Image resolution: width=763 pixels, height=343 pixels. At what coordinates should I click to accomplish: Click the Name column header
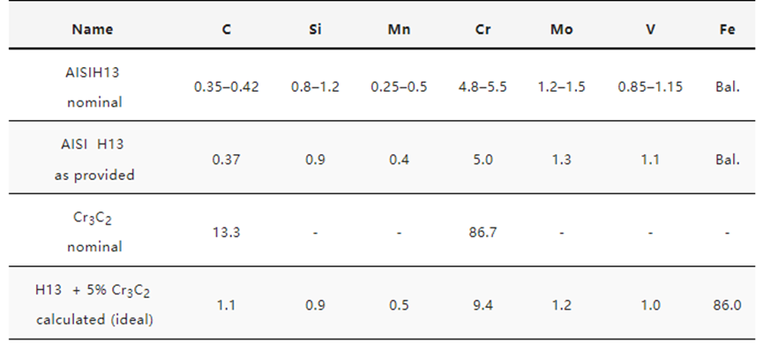click(93, 29)
